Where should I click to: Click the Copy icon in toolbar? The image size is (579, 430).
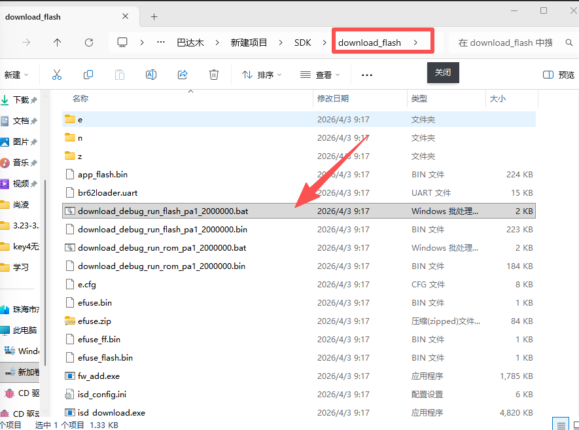(88, 75)
